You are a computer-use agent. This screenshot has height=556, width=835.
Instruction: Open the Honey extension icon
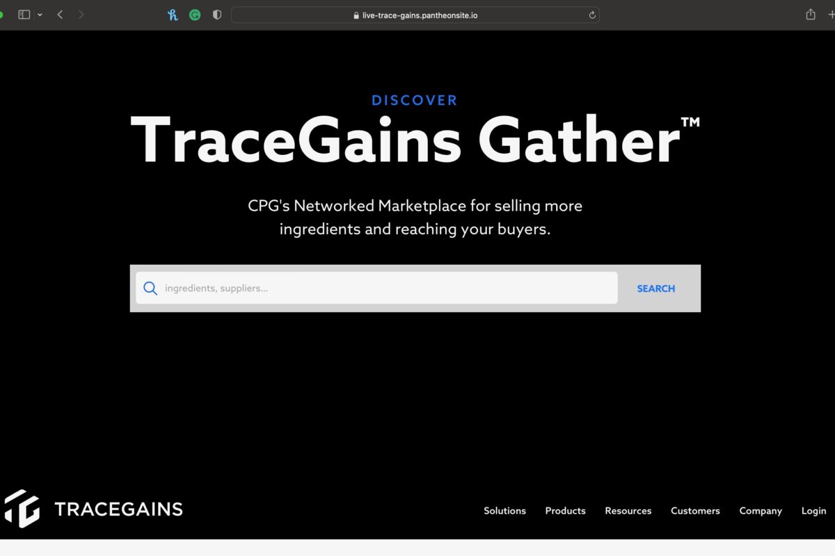(x=173, y=15)
